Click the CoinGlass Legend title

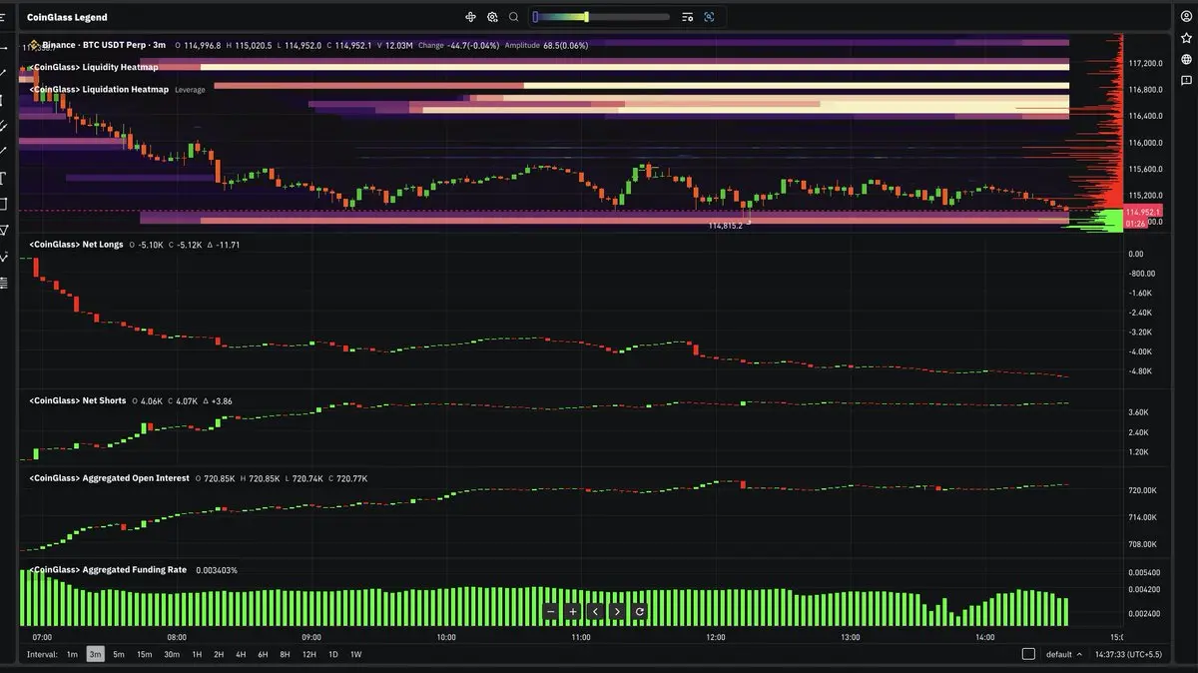click(67, 17)
